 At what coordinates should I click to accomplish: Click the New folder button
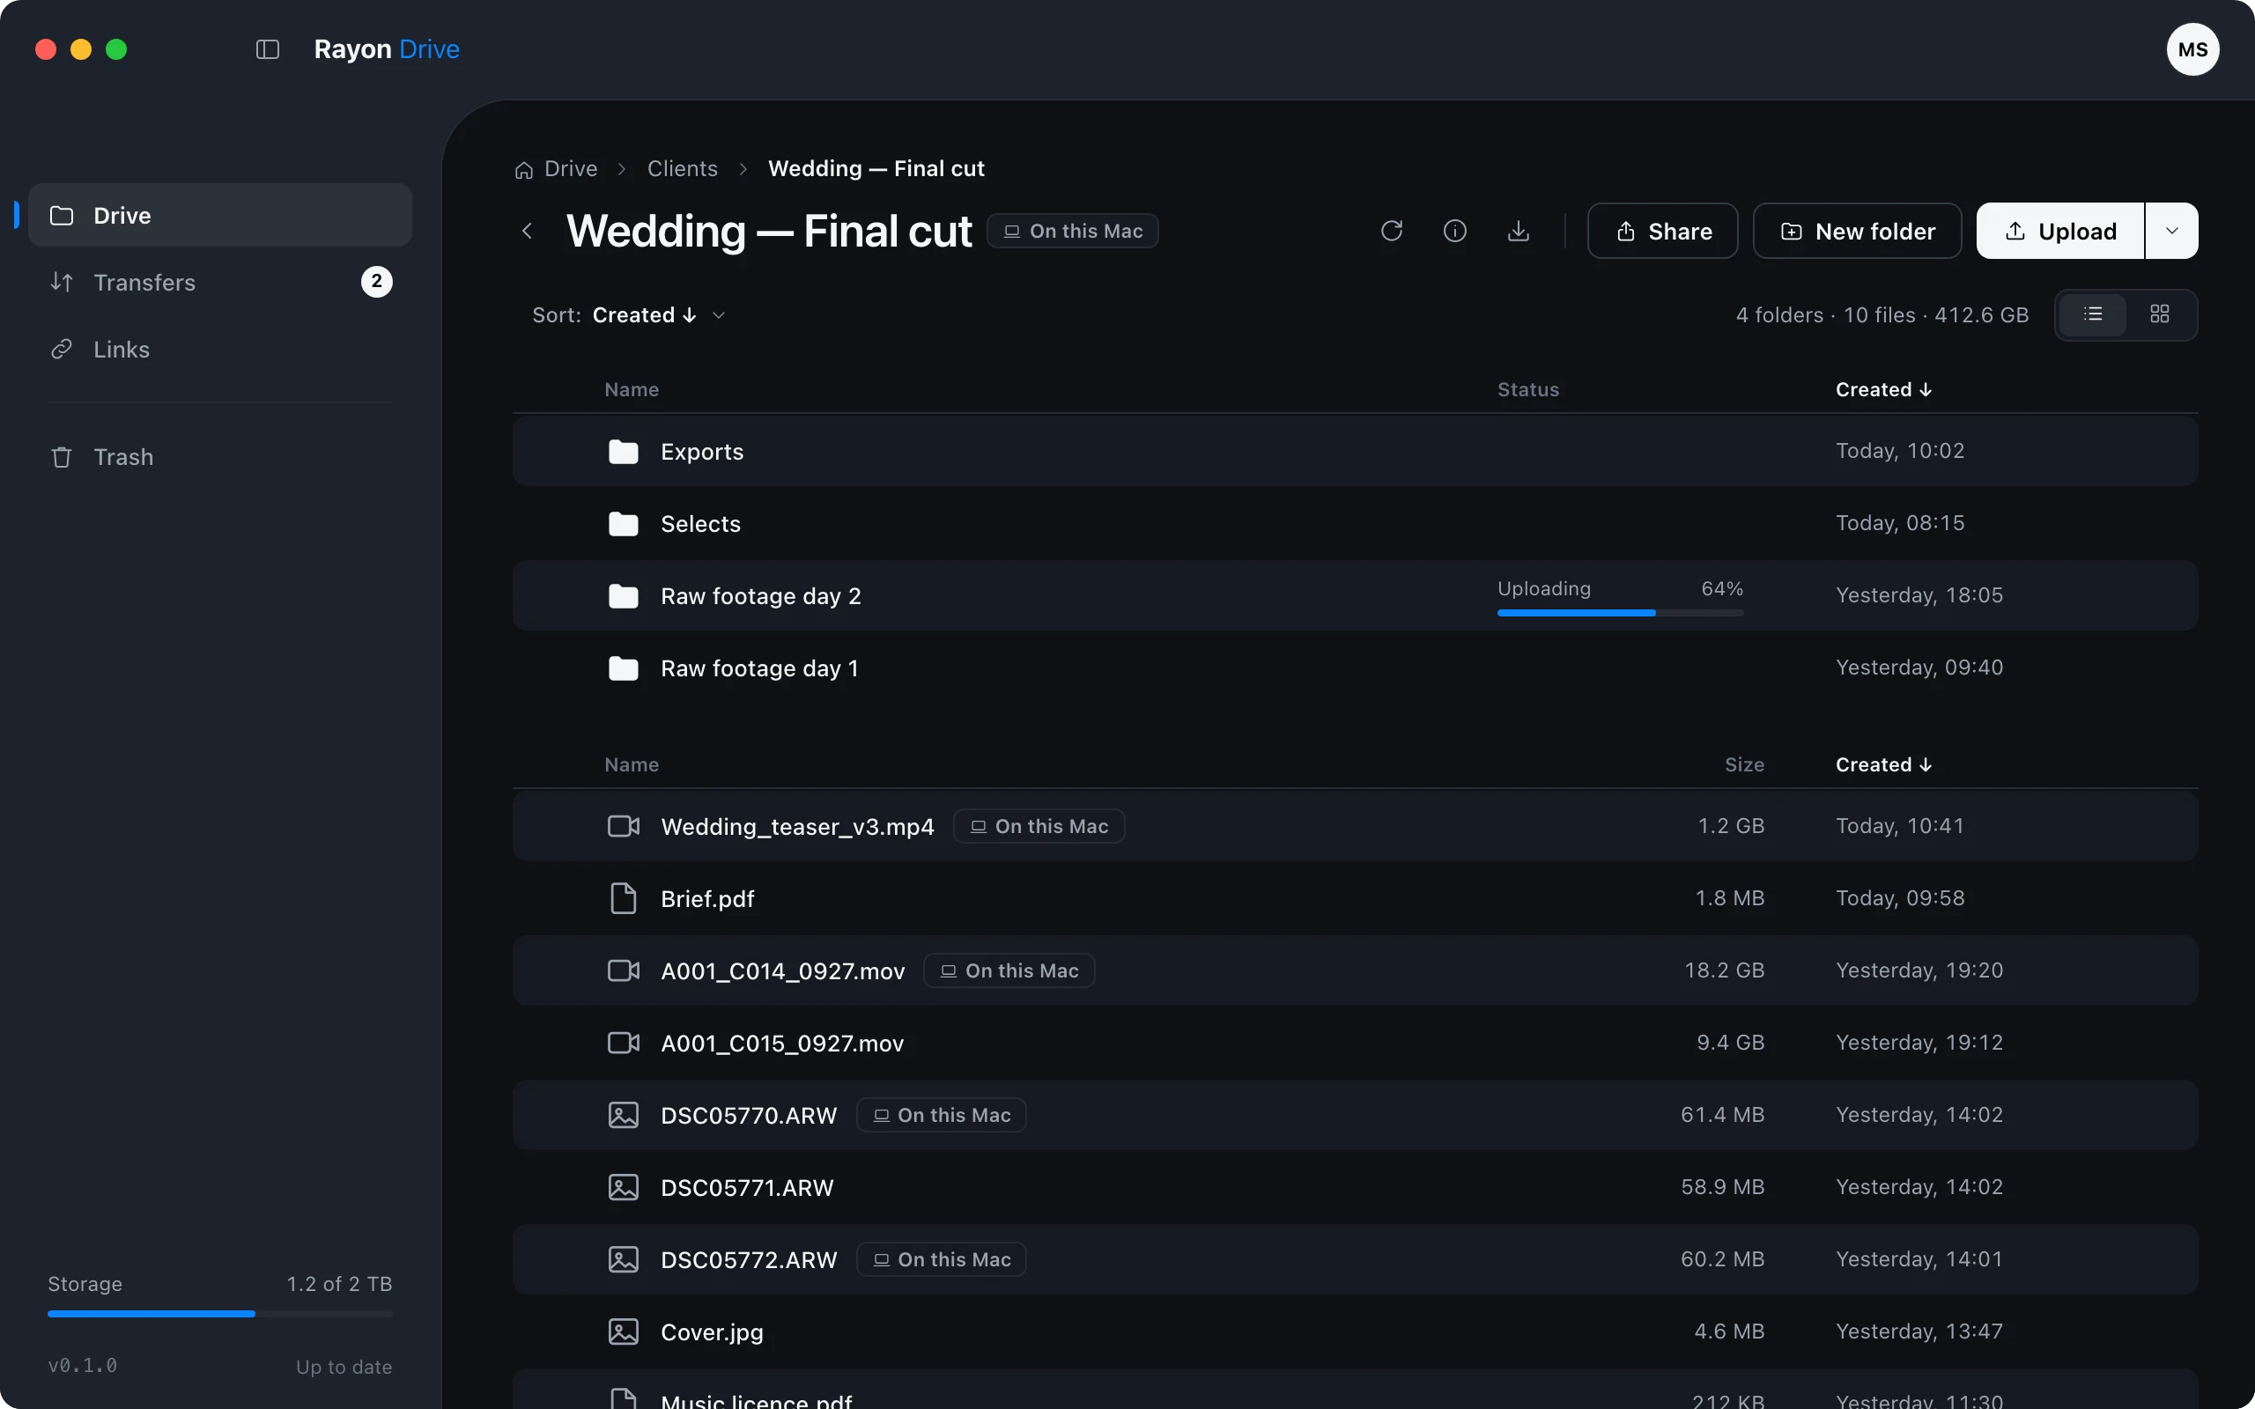tap(1857, 231)
